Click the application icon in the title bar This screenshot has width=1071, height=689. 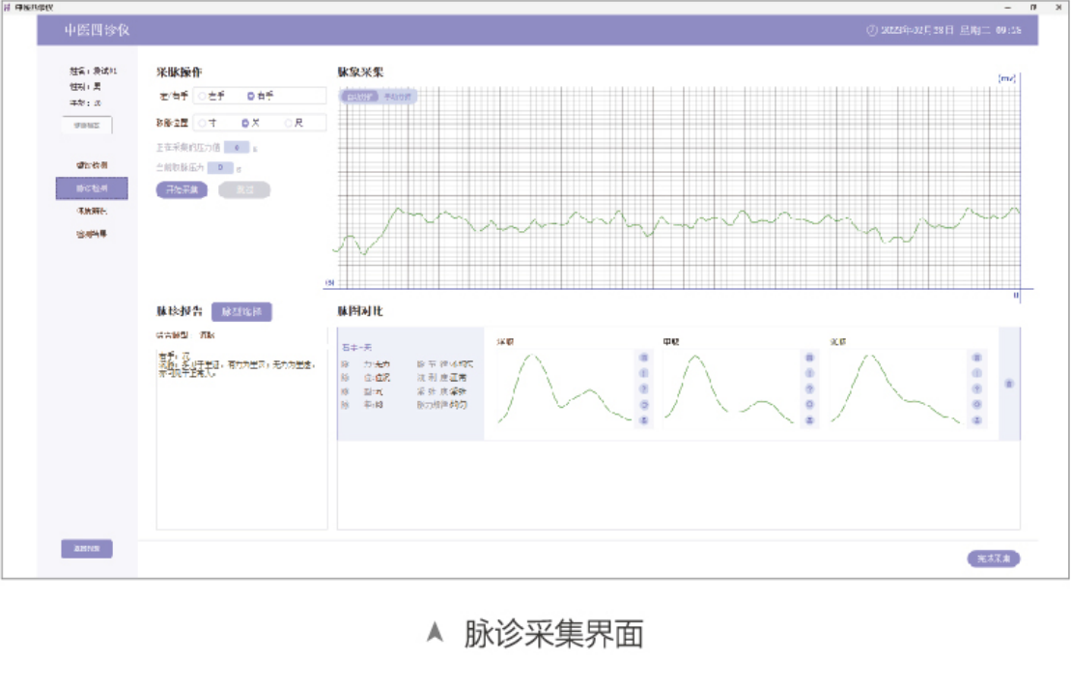[8, 8]
